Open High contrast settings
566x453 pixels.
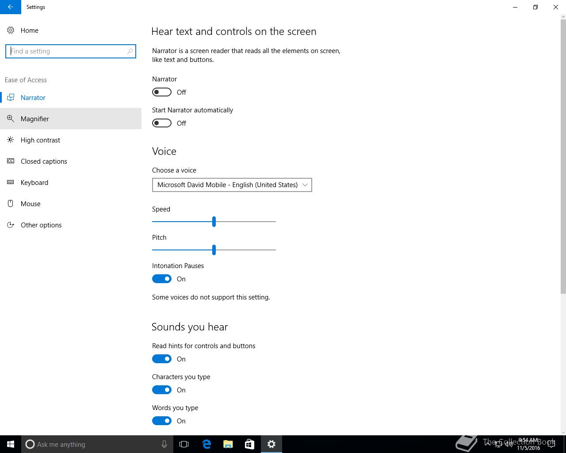click(71, 140)
